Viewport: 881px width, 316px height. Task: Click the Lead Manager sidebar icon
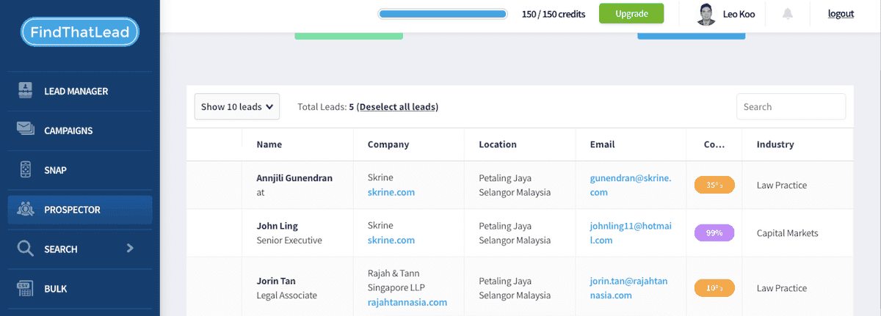pos(26,91)
